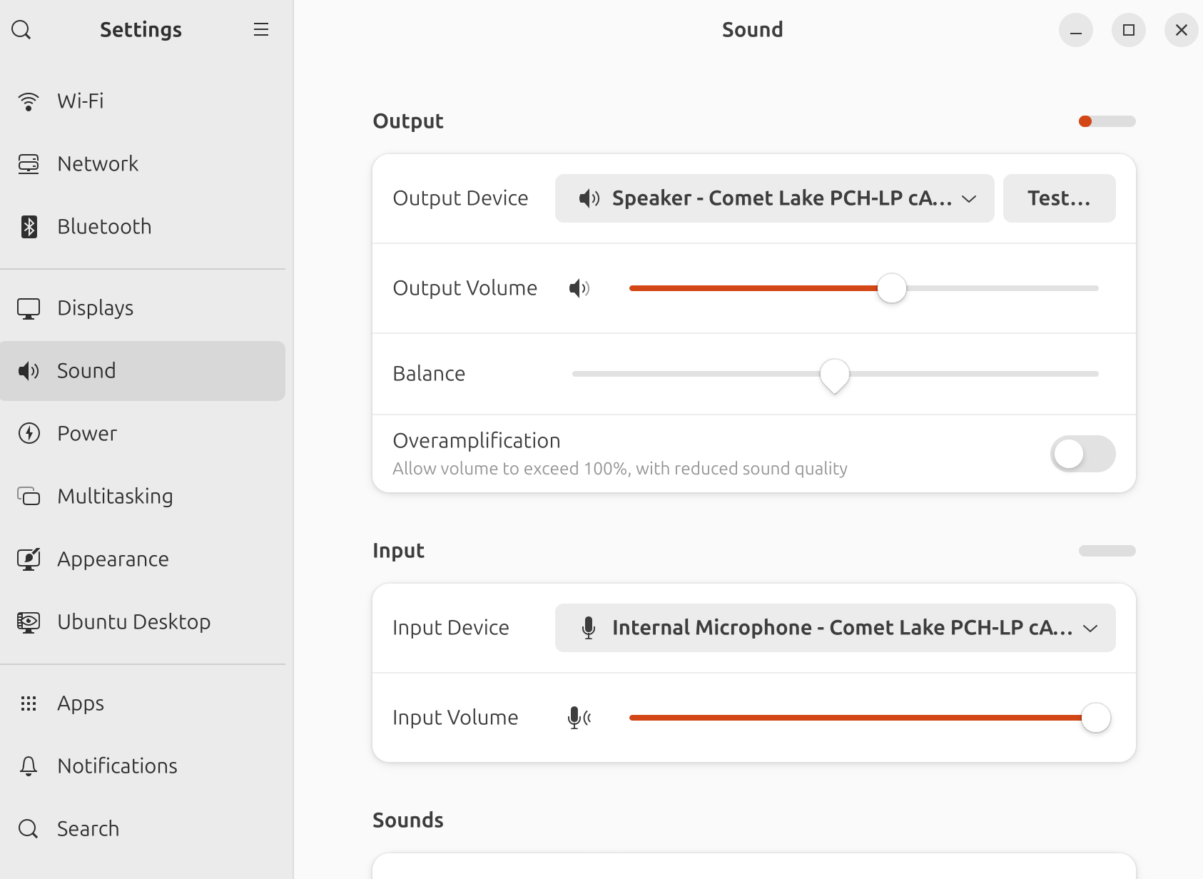The image size is (1203, 879).
Task: Open the Input Device dropdown chevron
Action: (x=1090, y=629)
